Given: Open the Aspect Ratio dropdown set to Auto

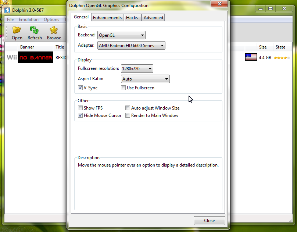Looking at the screenshot, I should point(145,79).
